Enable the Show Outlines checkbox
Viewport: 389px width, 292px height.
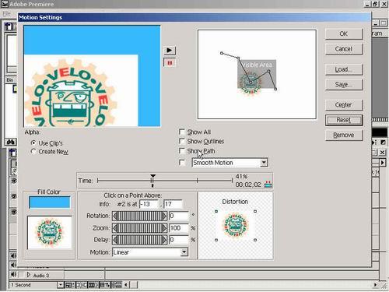182,141
